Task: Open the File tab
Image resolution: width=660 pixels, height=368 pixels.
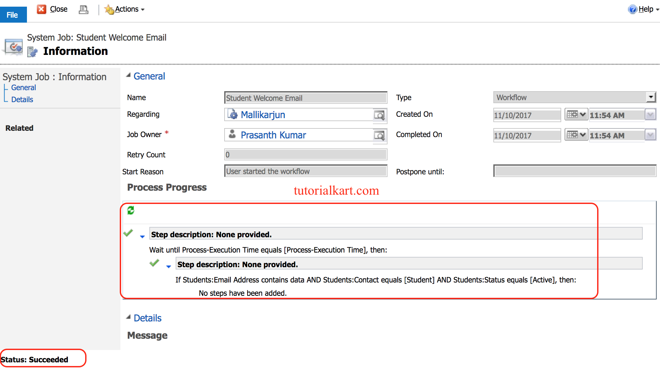Action: tap(13, 15)
